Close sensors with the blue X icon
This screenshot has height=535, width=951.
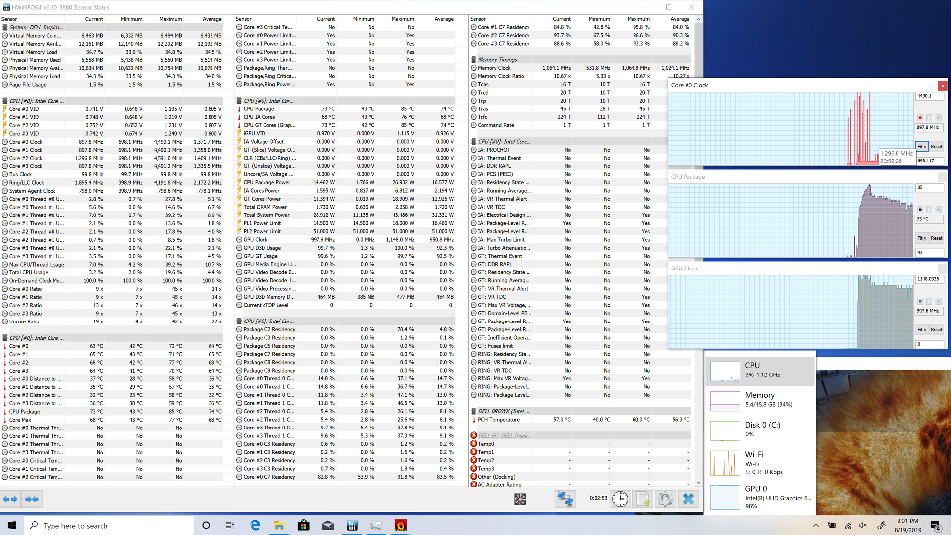[x=688, y=499]
